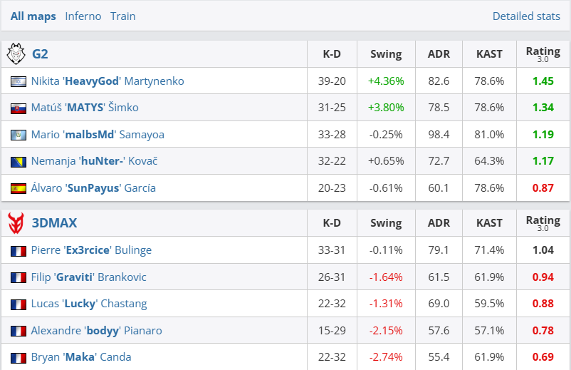The image size is (571, 370).
Task: Switch to the Inferno map tab
Action: point(83,16)
